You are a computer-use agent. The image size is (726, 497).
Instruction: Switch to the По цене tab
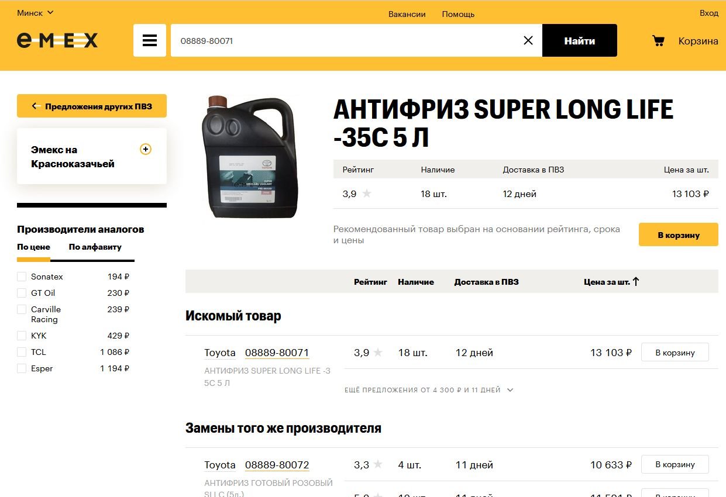pyautogui.click(x=33, y=247)
